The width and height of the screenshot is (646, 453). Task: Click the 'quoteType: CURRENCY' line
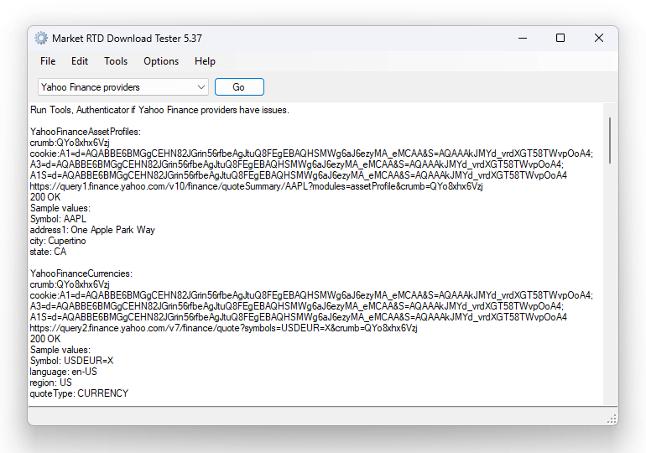coord(79,393)
